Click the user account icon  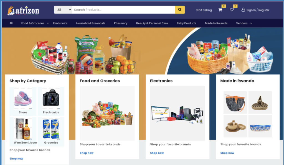click(x=243, y=10)
